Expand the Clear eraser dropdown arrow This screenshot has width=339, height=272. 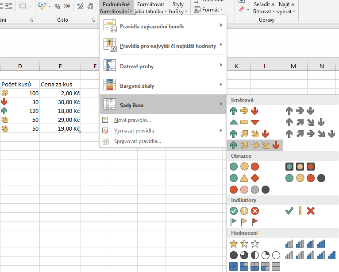(248, 9)
